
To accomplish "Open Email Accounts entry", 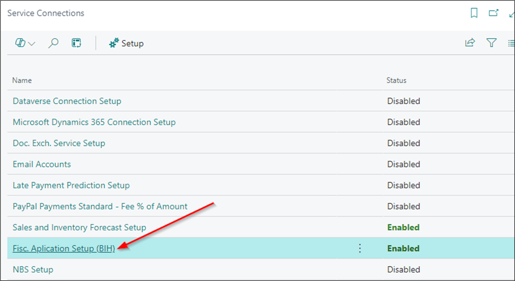I will coord(41,164).
